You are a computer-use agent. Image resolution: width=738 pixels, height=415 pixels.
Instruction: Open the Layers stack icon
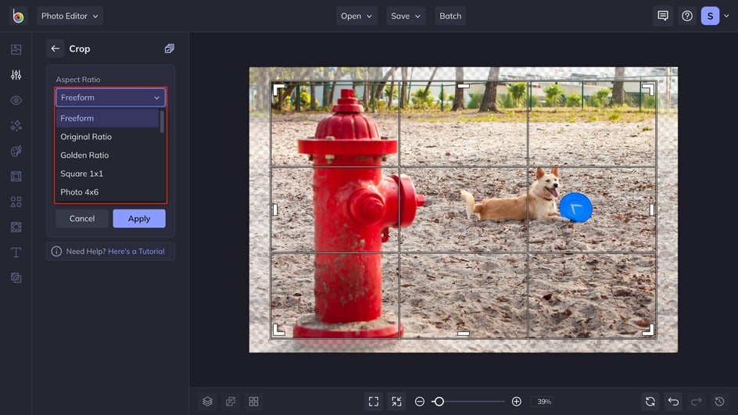(x=208, y=402)
